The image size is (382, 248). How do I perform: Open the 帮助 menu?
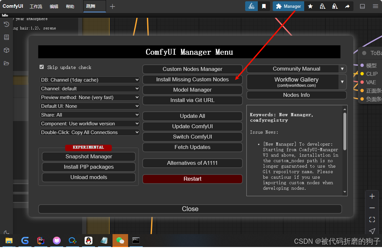pos(70,6)
